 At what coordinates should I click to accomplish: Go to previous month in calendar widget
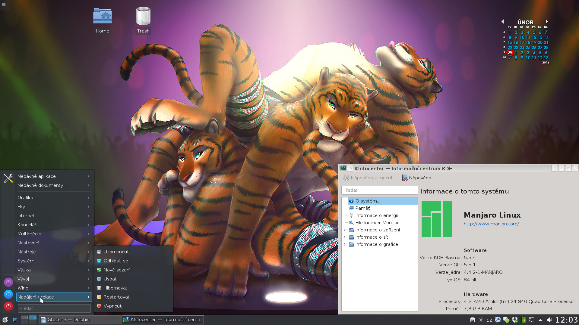(x=503, y=22)
